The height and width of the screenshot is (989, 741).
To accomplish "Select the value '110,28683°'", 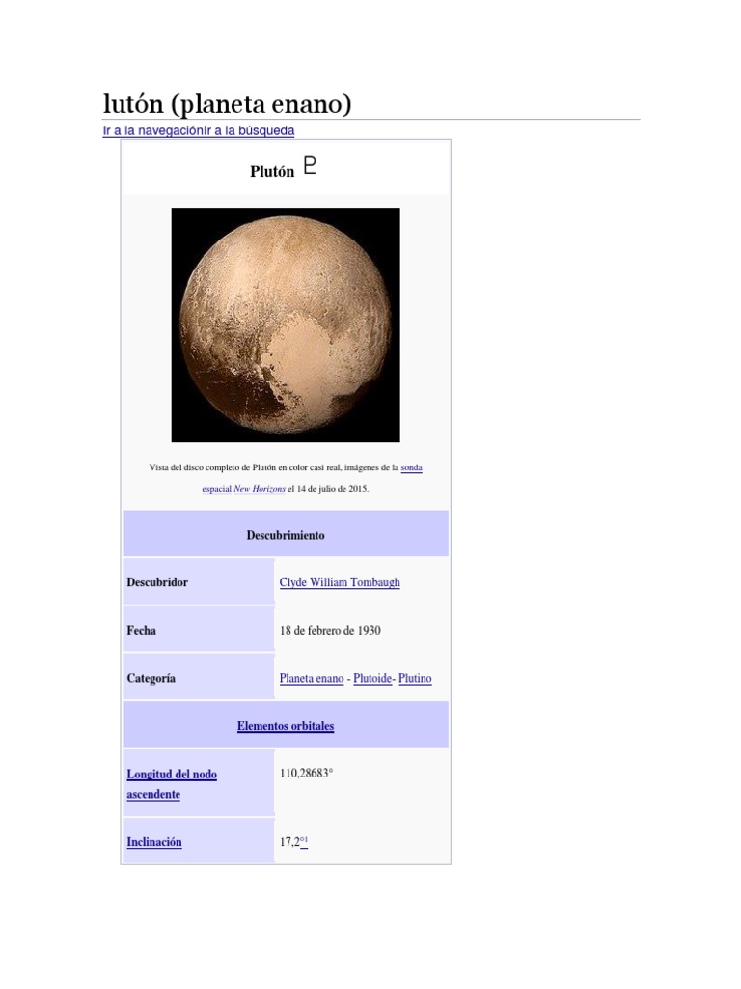I will (306, 774).
